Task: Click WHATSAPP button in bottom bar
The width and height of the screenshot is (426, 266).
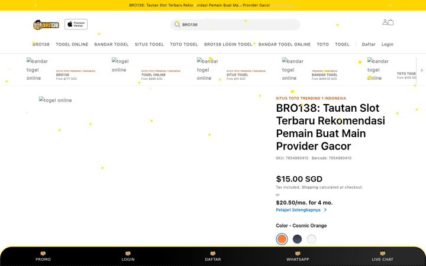Action: [x=298, y=257]
